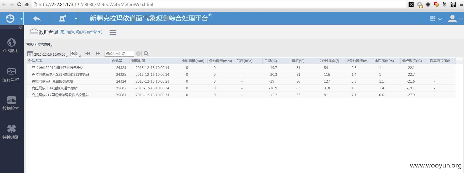Screen dimensions: 464x173
Task: Click wind speed value 7.1
Action: pos(354,95)
